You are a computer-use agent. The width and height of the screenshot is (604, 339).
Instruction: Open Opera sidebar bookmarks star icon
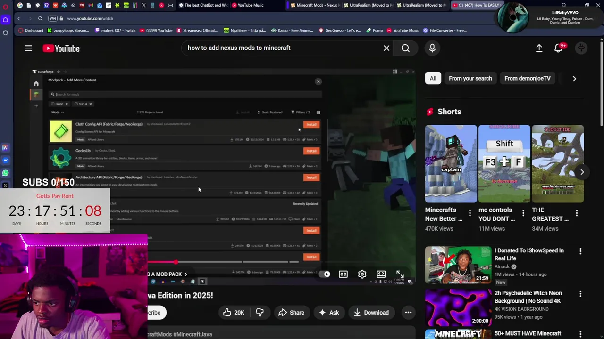[5, 32]
